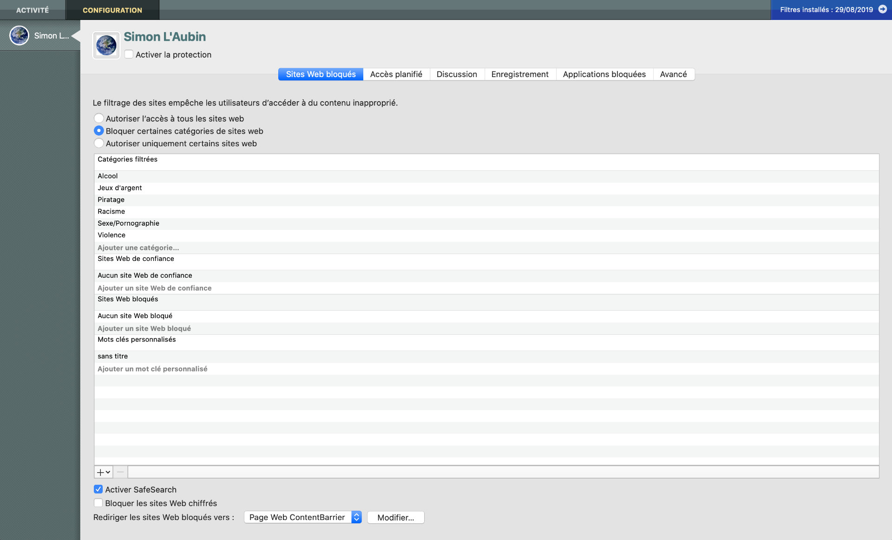
Task: Select the Violence category row
Action: pyautogui.click(x=486, y=235)
